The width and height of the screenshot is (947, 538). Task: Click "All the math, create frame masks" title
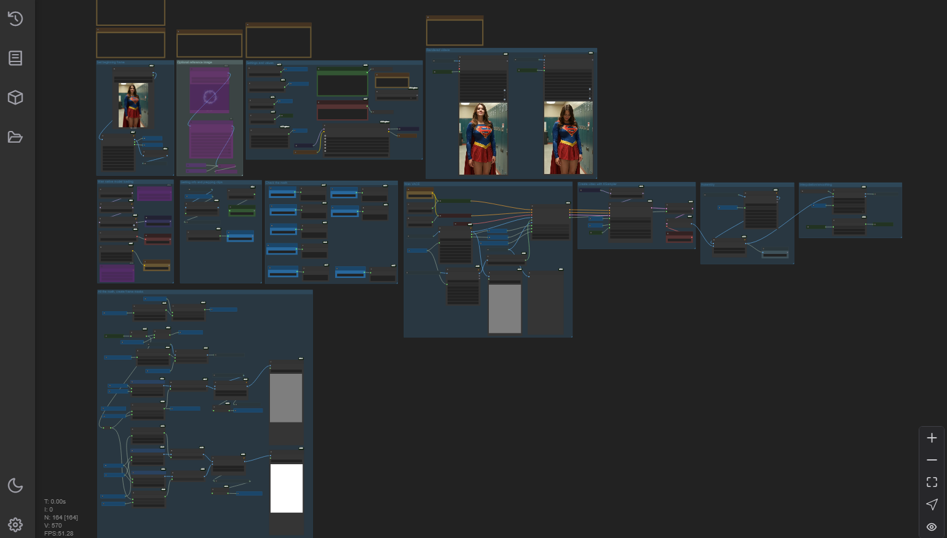click(121, 292)
